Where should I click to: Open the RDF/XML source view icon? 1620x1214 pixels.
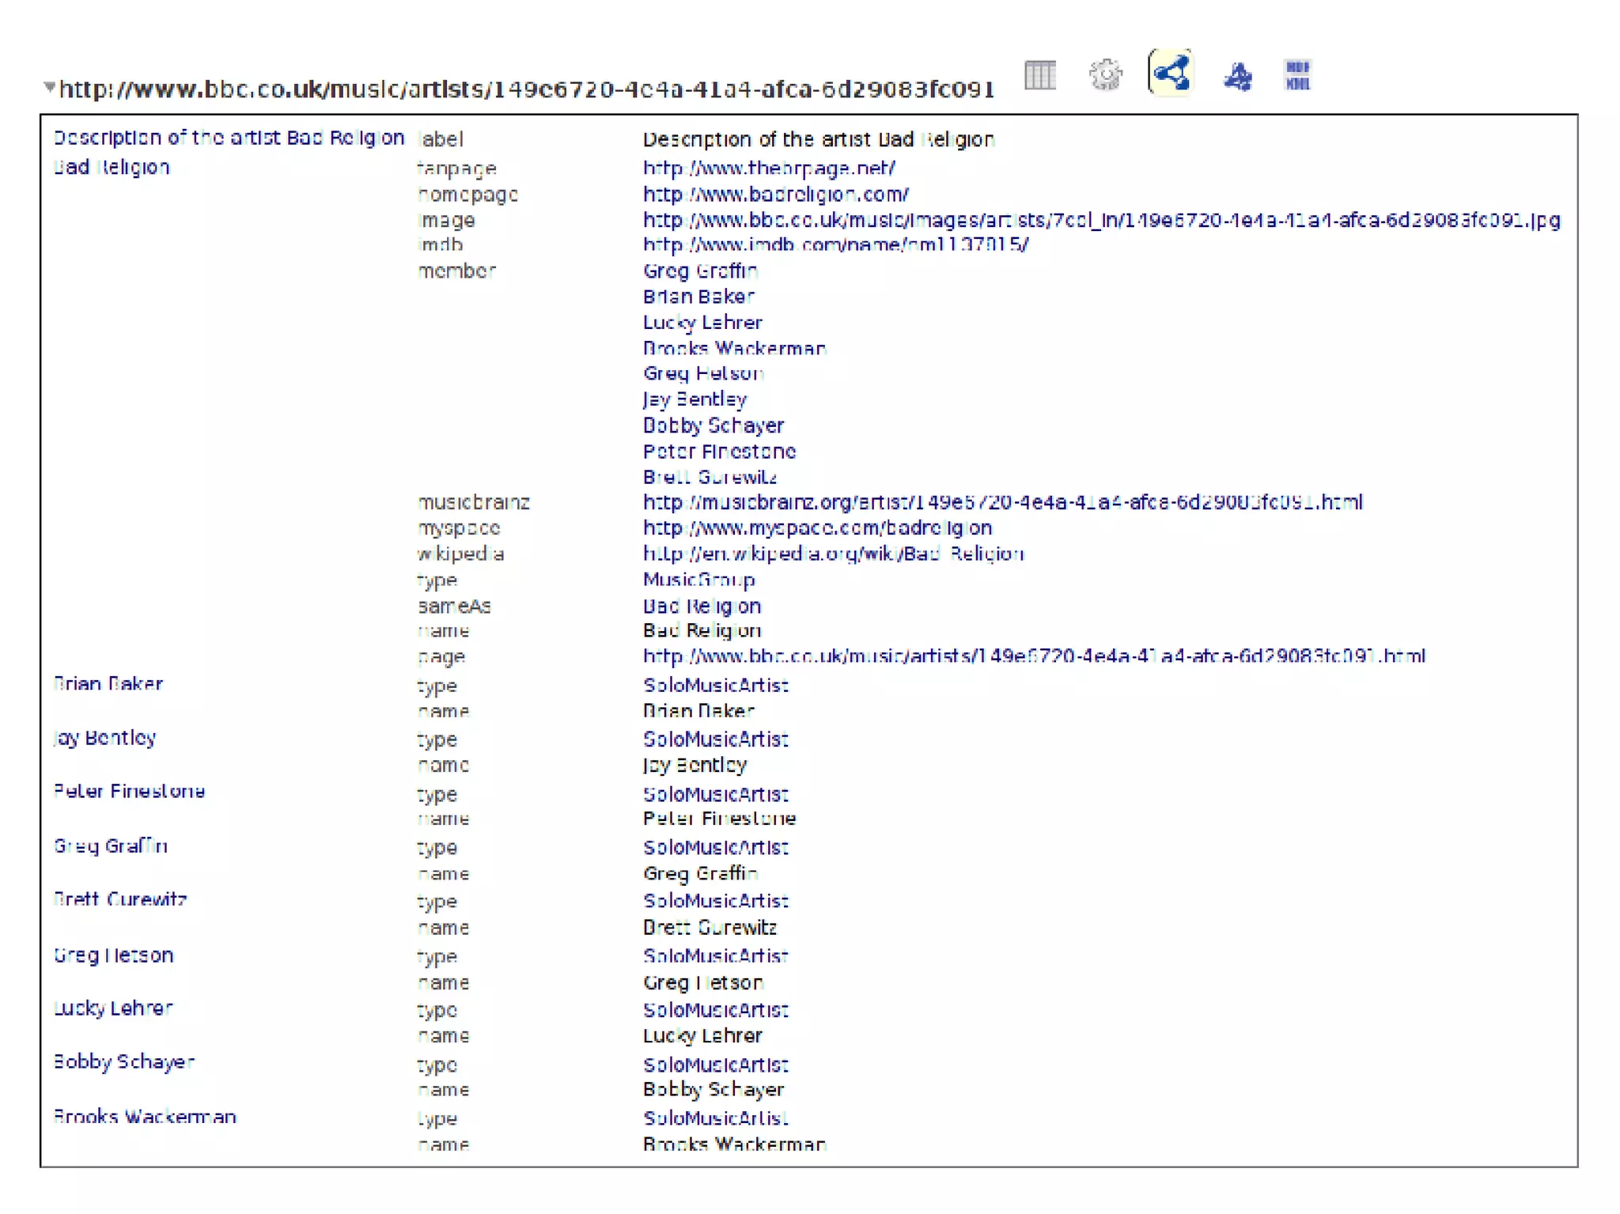[1298, 75]
